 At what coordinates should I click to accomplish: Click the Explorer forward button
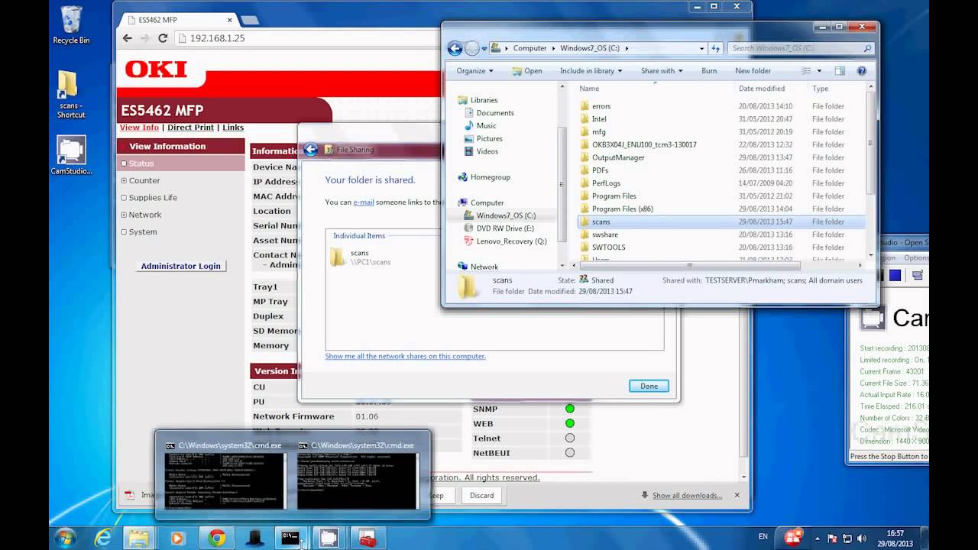click(x=472, y=48)
